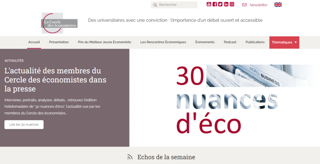Open the YouTube social icon

pyautogui.click(x=209, y=4)
